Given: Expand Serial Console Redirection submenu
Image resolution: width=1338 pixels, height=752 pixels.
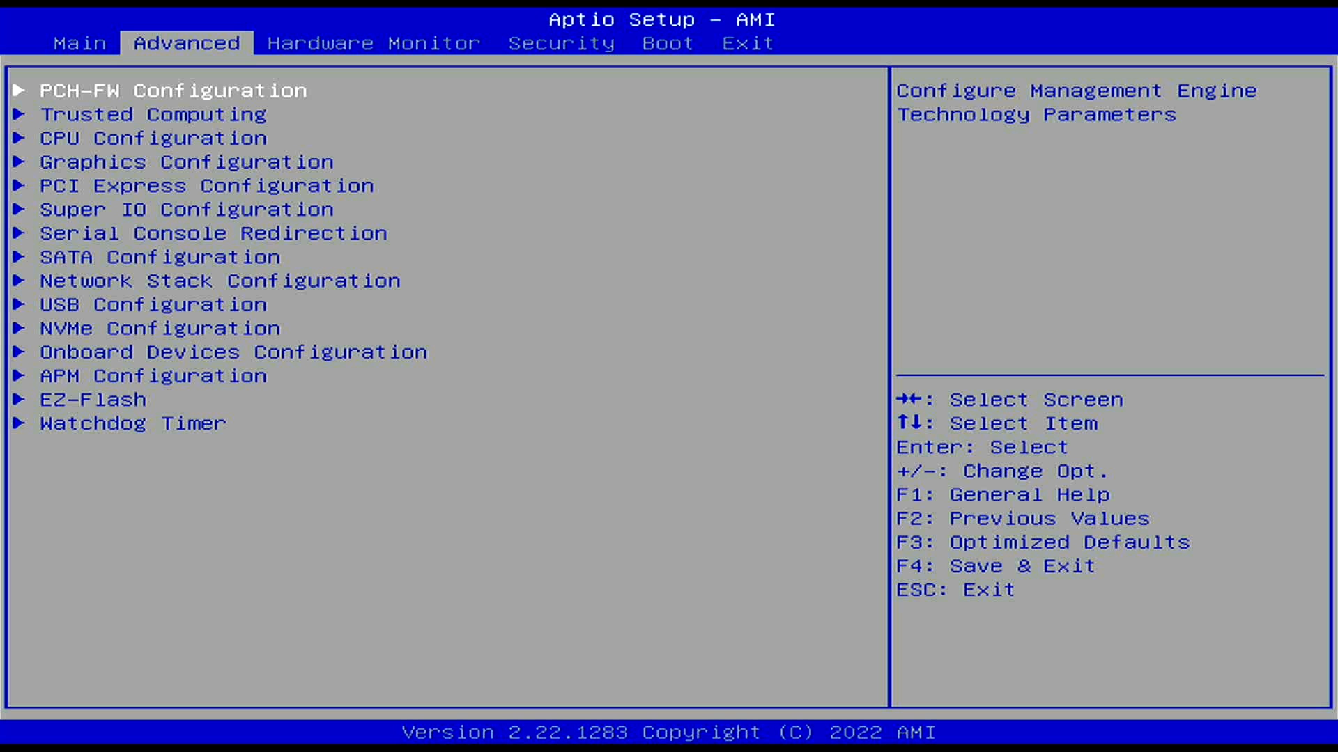Looking at the screenshot, I should coord(213,233).
